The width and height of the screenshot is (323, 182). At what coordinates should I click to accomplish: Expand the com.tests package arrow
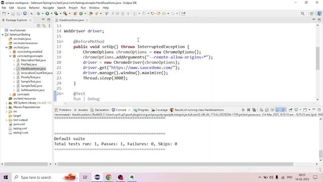[x=10, y=95]
